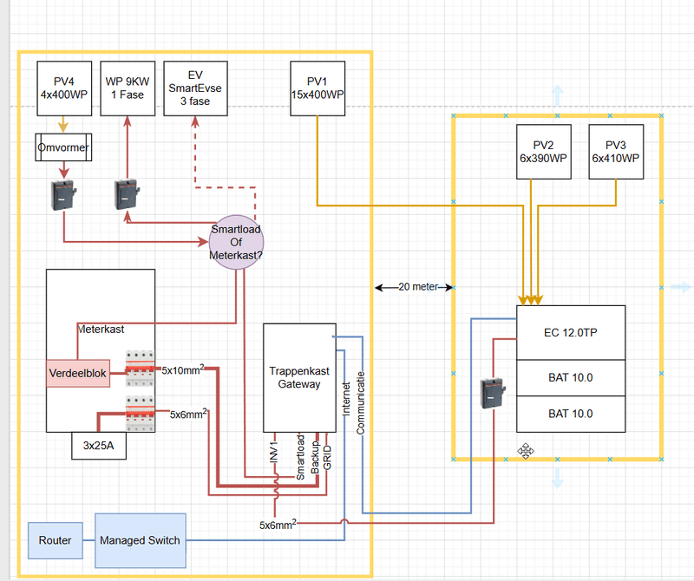Viewport: 694px width, 581px height.
Task: Select the bottom BAT 10.0 box
Action: tap(571, 414)
